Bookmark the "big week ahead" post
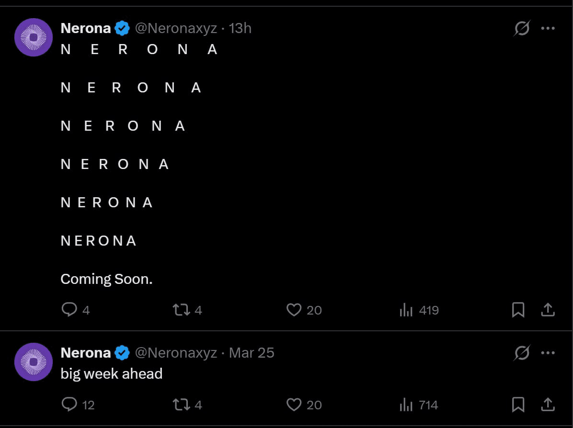The image size is (573, 428). (518, 405)
